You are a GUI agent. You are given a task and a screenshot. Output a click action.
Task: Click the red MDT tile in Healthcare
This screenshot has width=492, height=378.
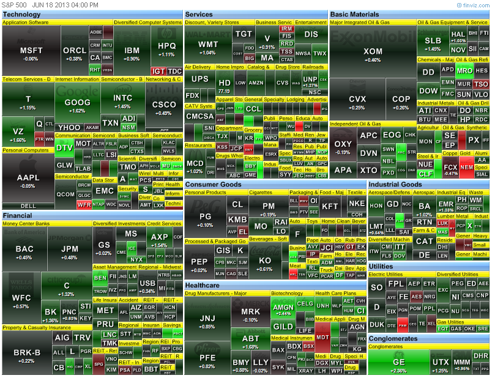pyautogui.click(x=322, y=338)
